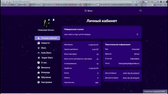
Task: Bookmark this page with the star icon
Action: [x=136, y=2]
